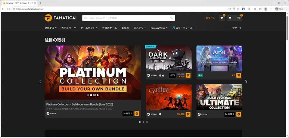Open サポート nav link
This screenshot has height=138, width=289.
pos(237,28)
